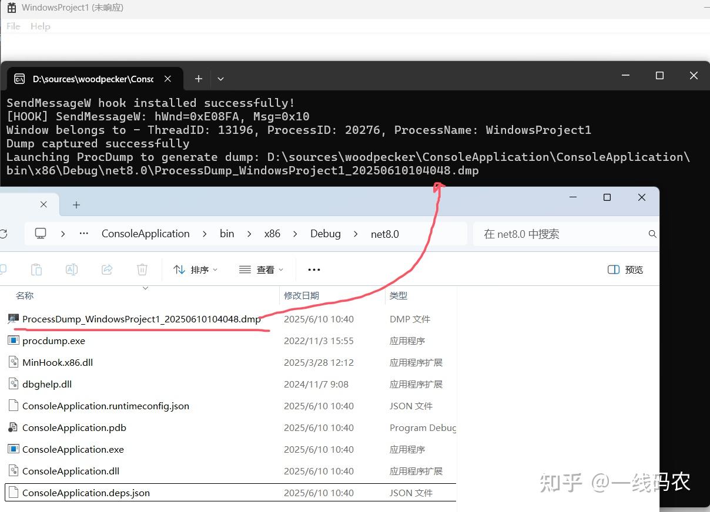The height and width of the screenshot is (512, 710).
Task: Click the magnifier icon in the search box
Action: pyautogui.click(x=652, y=234)
